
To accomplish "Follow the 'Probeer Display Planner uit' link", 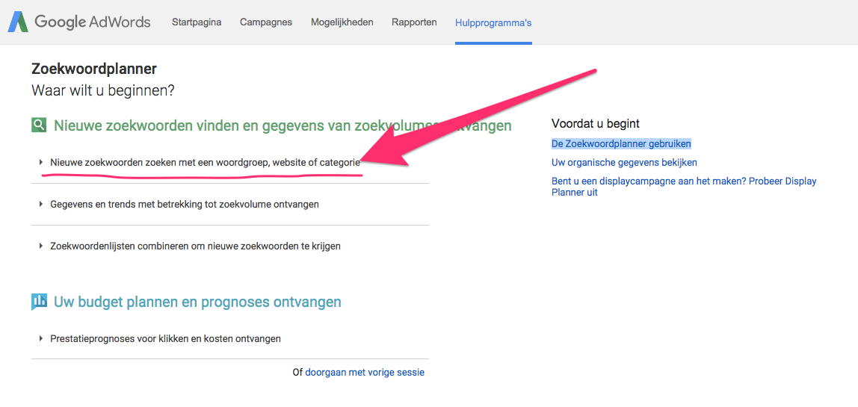I will [684, 187].
